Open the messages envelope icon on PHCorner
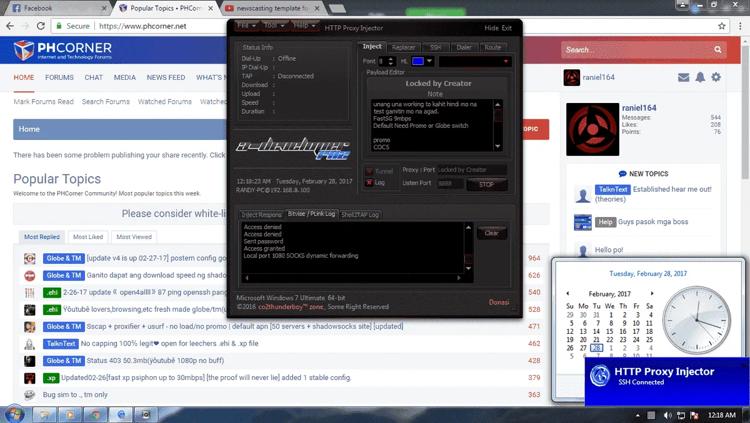 pos(684,77)
